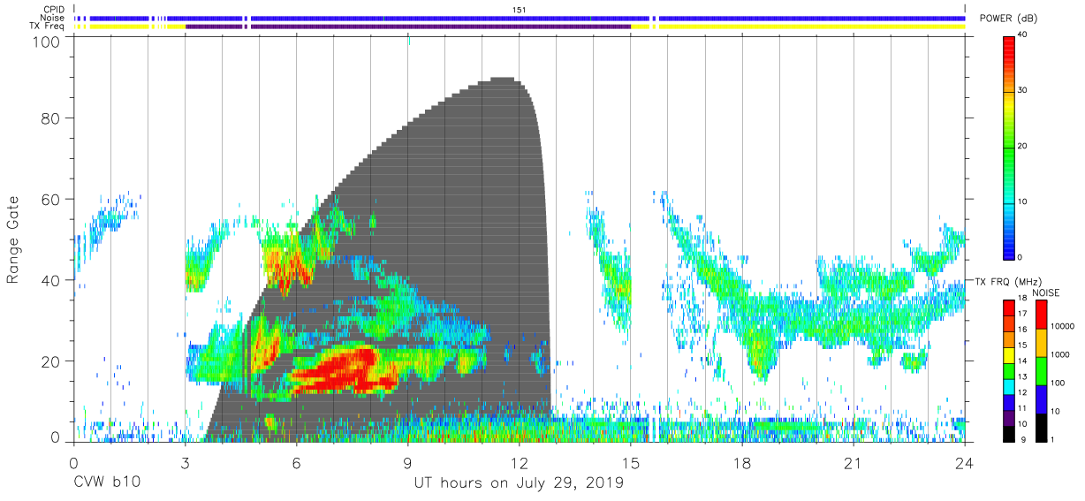Click the 'Noise' row label at top

coord(55,18)
